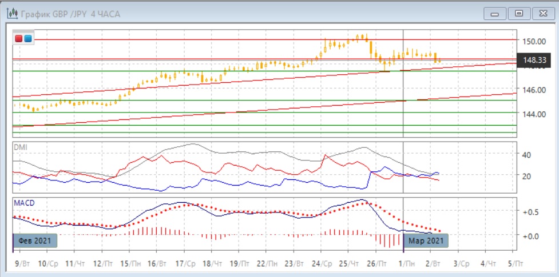Click the 150.00 price axis label

tap(532, 41)
